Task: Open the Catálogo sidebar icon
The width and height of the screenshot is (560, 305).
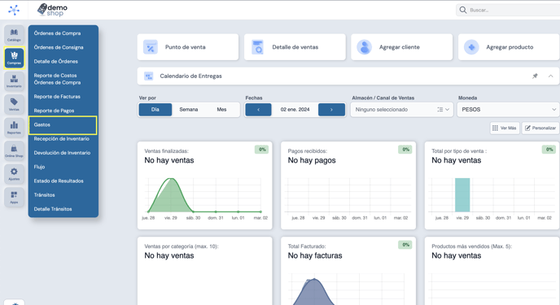Action: coord(14,35)
